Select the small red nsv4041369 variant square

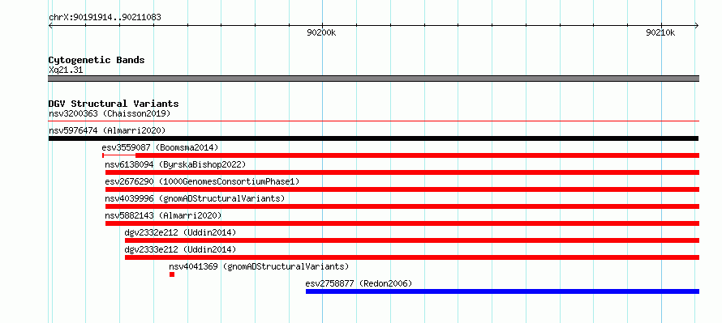(172, 274)
